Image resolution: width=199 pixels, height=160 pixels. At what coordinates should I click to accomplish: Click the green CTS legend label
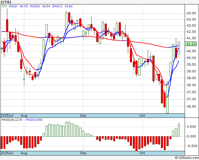point(4,6)
